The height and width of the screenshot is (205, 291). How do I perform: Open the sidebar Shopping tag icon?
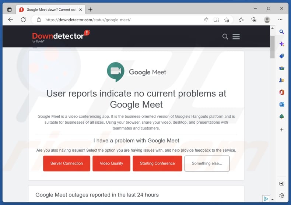(x=282, y=56)
